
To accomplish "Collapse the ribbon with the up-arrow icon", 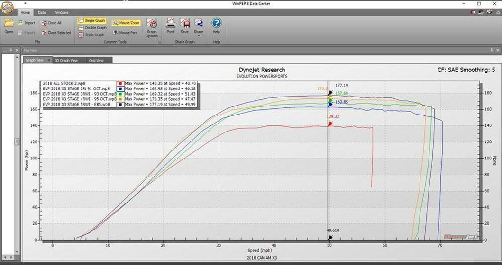I will click(x=497, y=12).
